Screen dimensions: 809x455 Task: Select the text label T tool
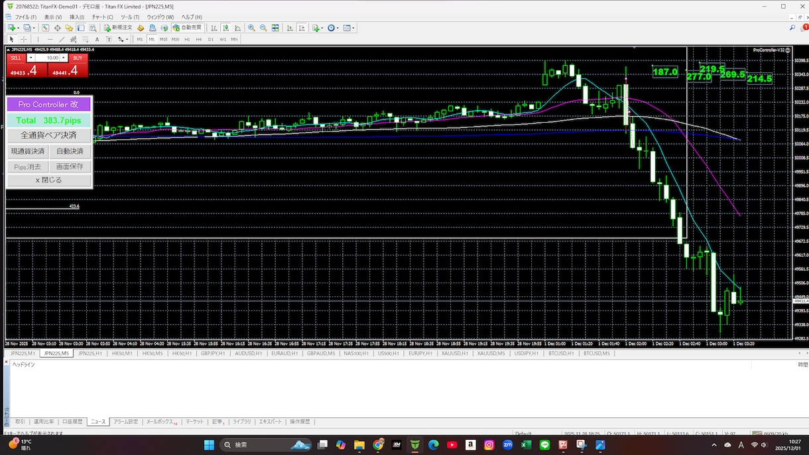tap(109, 39)
